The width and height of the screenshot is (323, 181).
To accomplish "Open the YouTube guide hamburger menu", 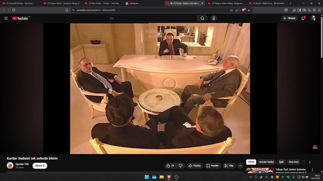I will 6,18.
